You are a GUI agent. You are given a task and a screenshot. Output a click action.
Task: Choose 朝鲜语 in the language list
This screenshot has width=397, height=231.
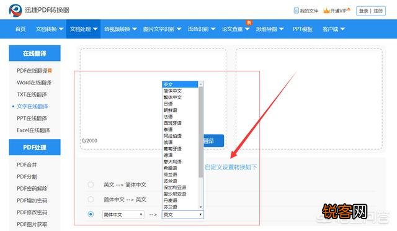(180, 110)
